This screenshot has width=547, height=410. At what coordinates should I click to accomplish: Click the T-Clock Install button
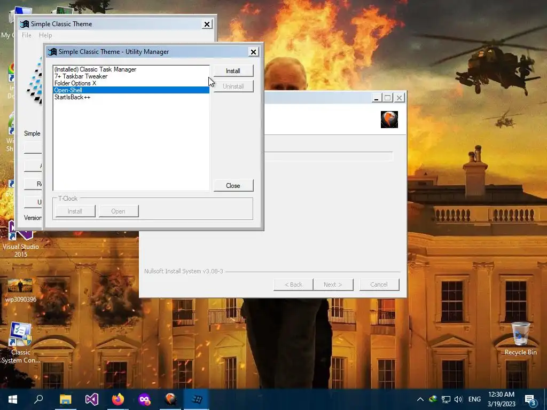(x=75, y=211)
